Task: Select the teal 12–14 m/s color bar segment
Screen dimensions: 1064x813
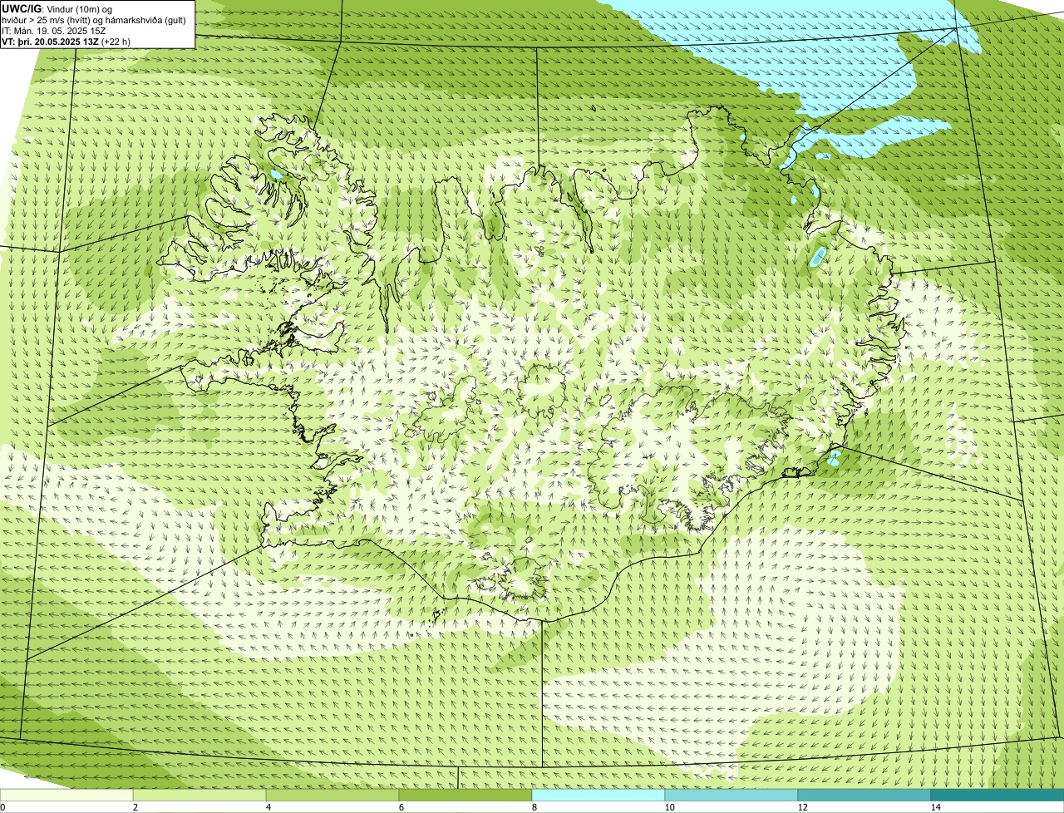Action: (x=864, y=796)
